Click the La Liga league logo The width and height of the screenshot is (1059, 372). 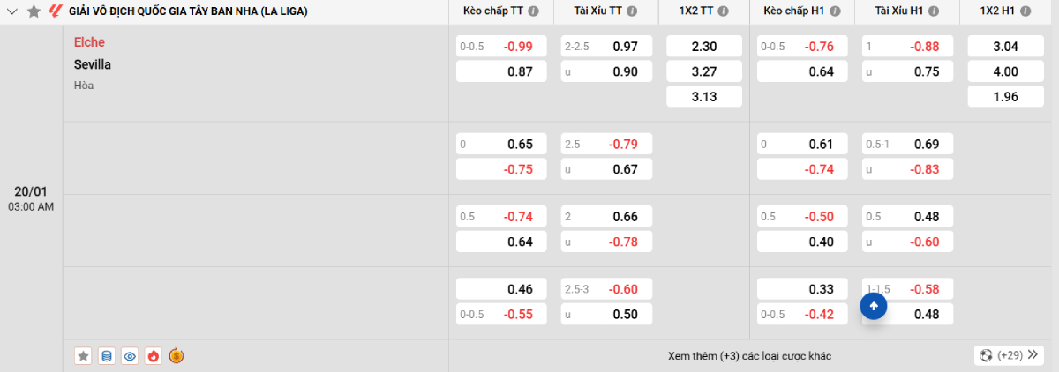point(55,11)
